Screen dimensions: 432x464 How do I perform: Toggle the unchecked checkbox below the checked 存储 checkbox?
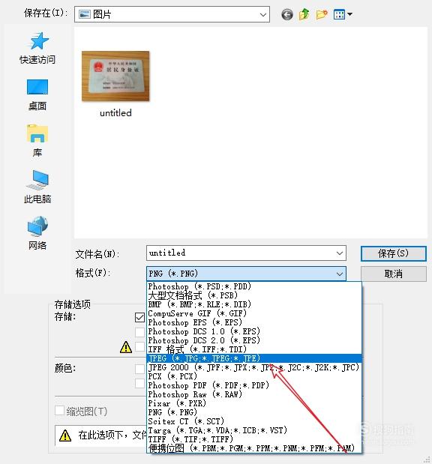click(x=139, y=332)
